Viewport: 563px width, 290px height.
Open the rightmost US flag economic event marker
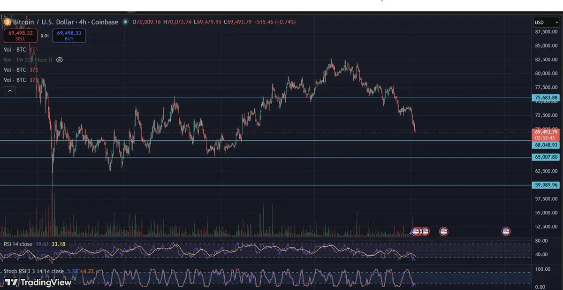[x=506, y=231]
